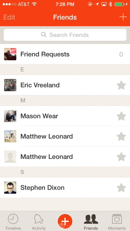Tap Eric Vreeland's avatar thumbnail
130x231 pixels.
[10, 85]
